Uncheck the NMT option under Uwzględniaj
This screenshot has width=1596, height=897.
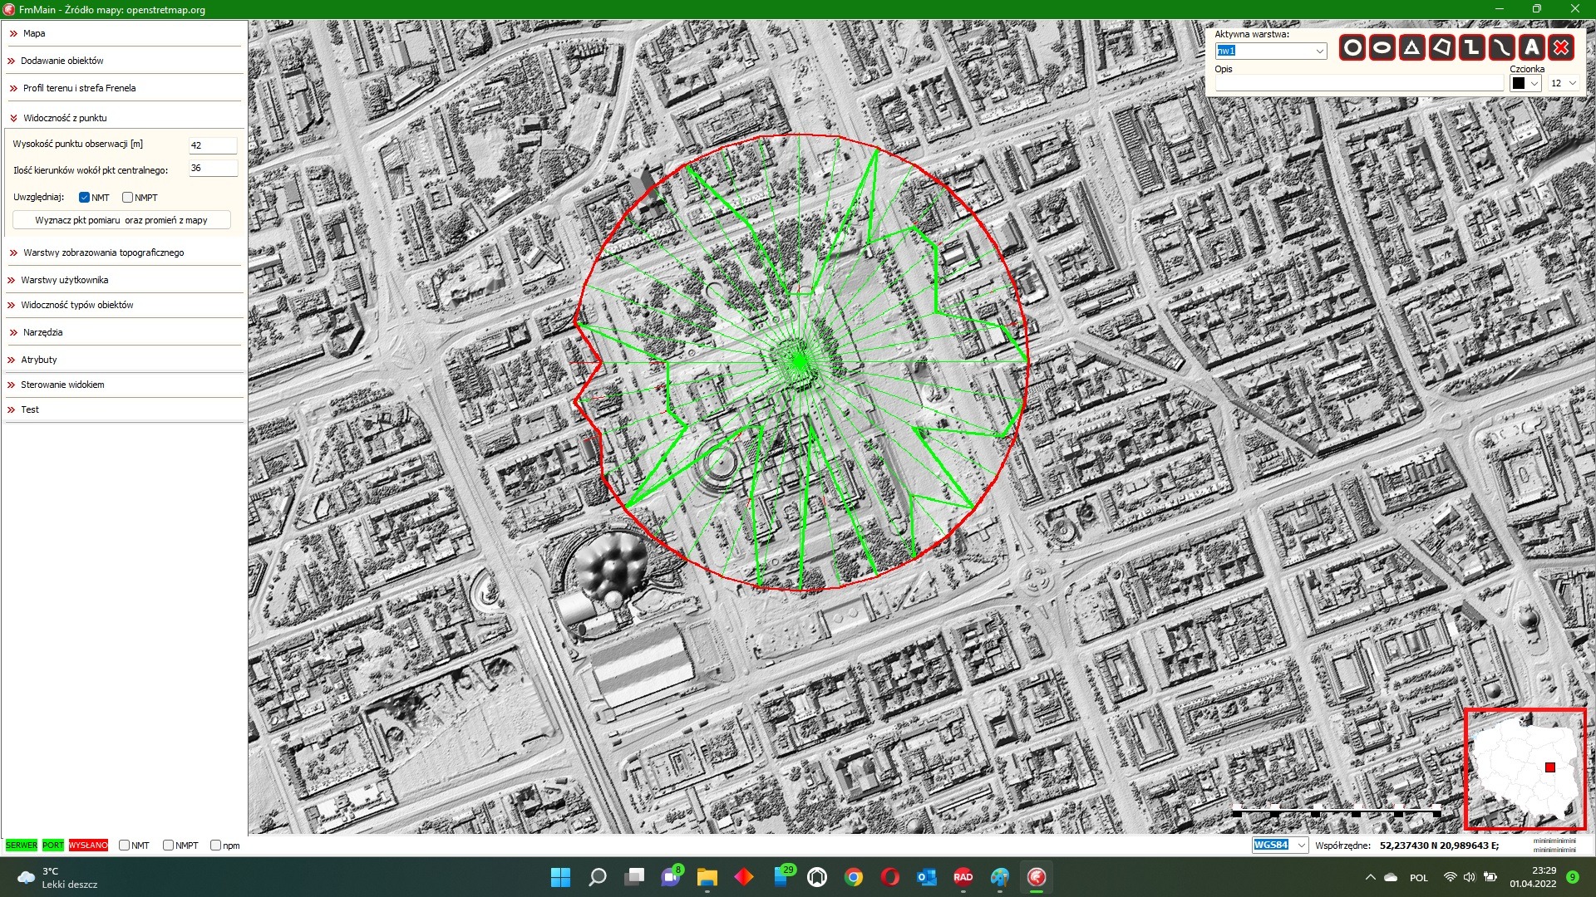point(84,198)
